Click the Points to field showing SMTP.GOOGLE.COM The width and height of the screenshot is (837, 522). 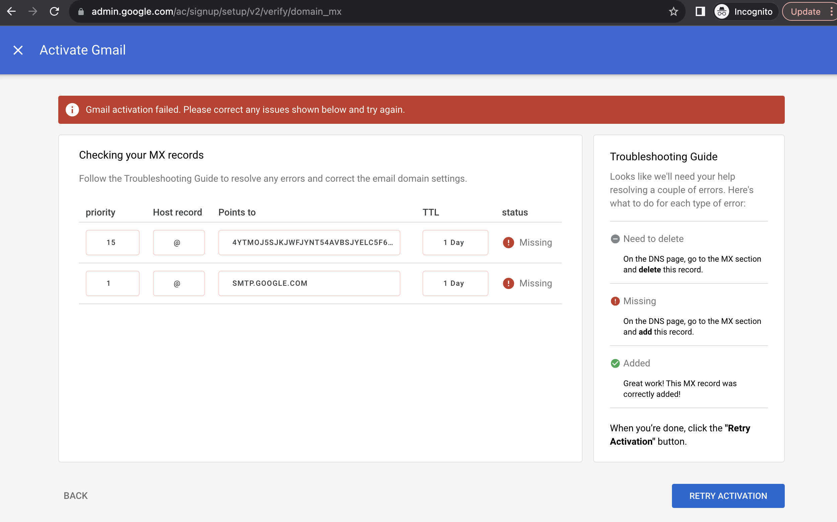[309, 283]
